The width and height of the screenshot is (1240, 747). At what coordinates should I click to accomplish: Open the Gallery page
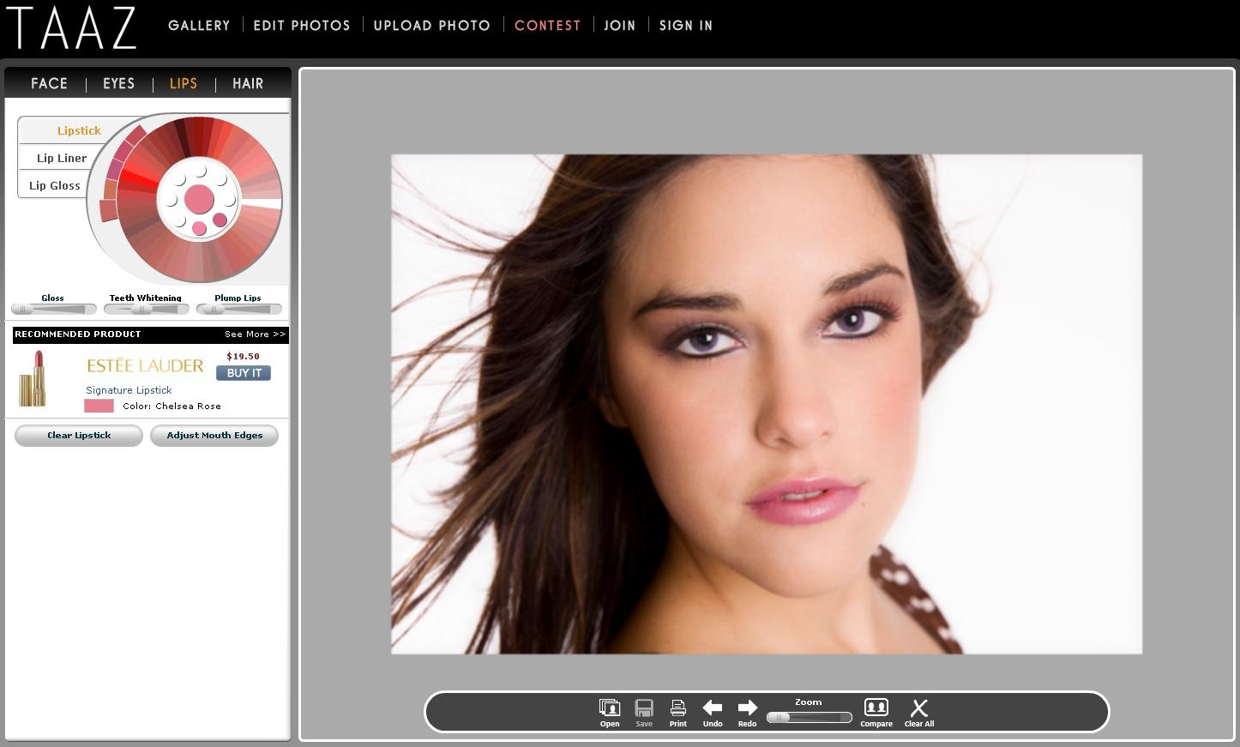click(199, 26)
